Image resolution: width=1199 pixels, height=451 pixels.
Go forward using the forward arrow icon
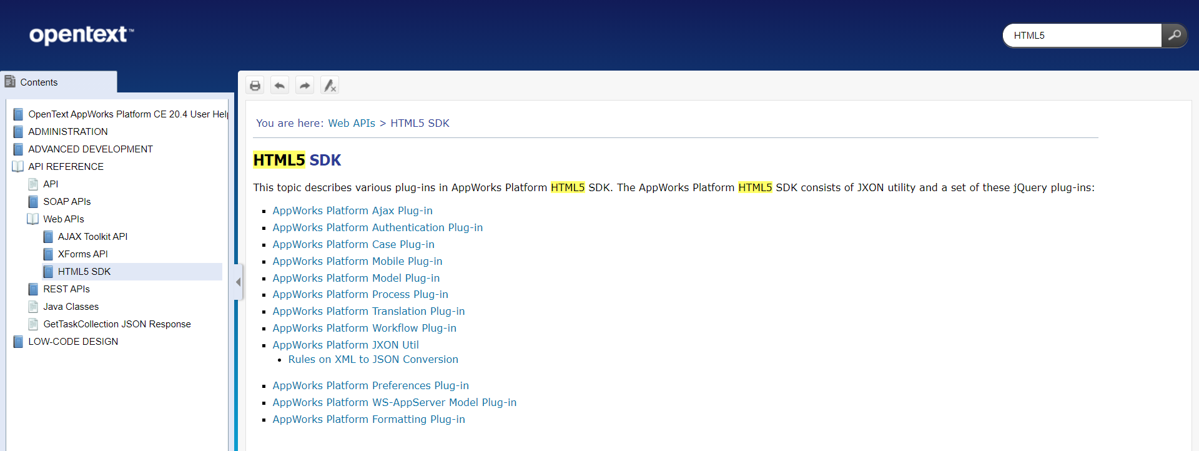[305, 86]
